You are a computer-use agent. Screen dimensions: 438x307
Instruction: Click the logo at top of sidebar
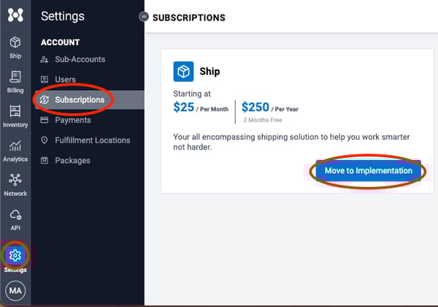pos(15,15)
